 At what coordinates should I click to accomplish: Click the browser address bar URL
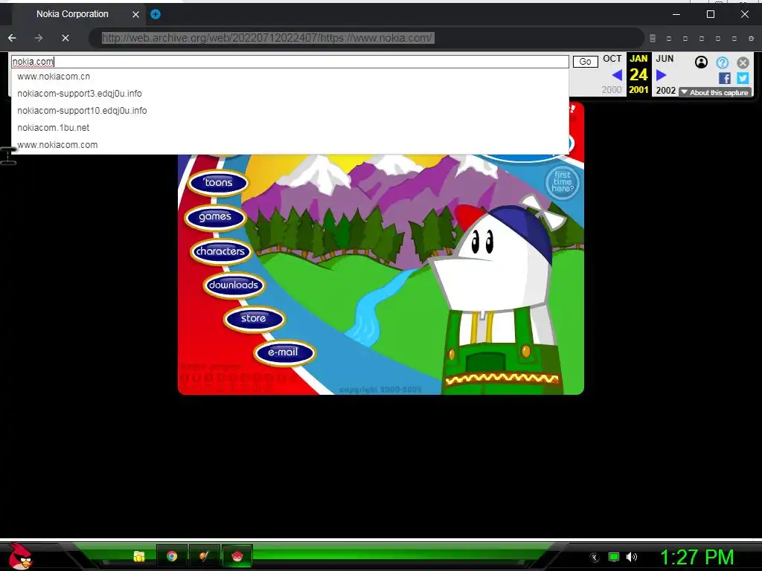coord(267,38)
